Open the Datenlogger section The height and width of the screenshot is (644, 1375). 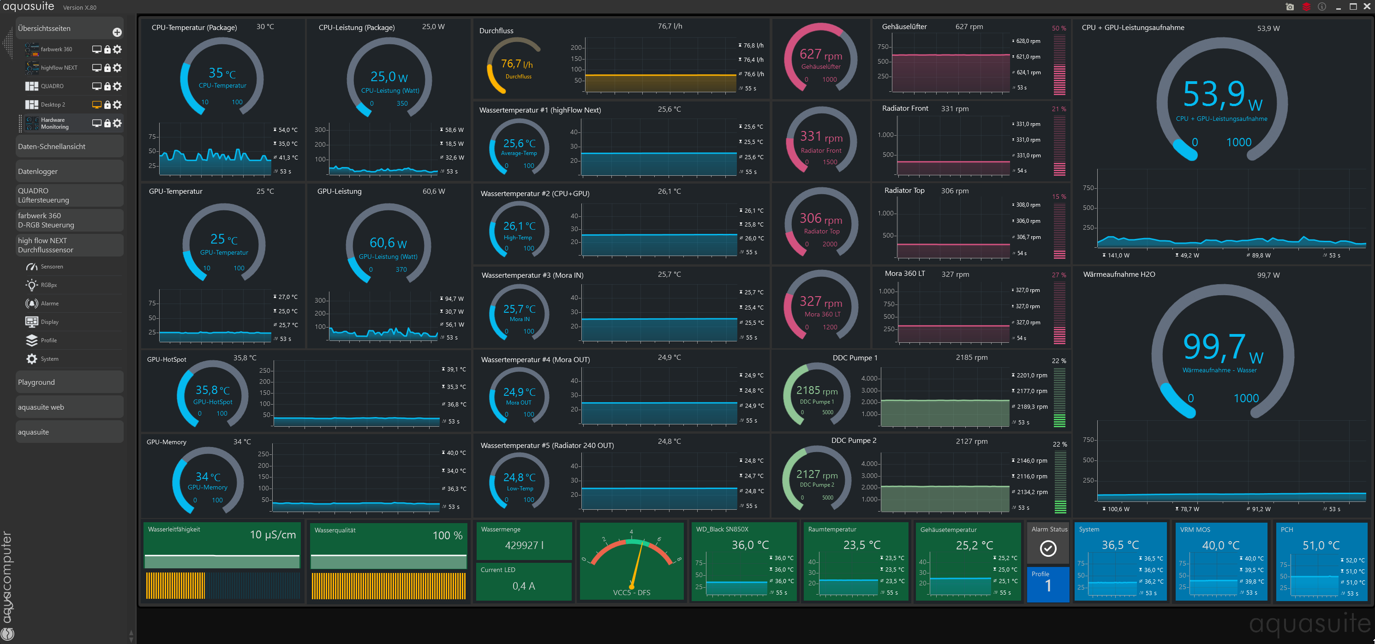point(69,171)
